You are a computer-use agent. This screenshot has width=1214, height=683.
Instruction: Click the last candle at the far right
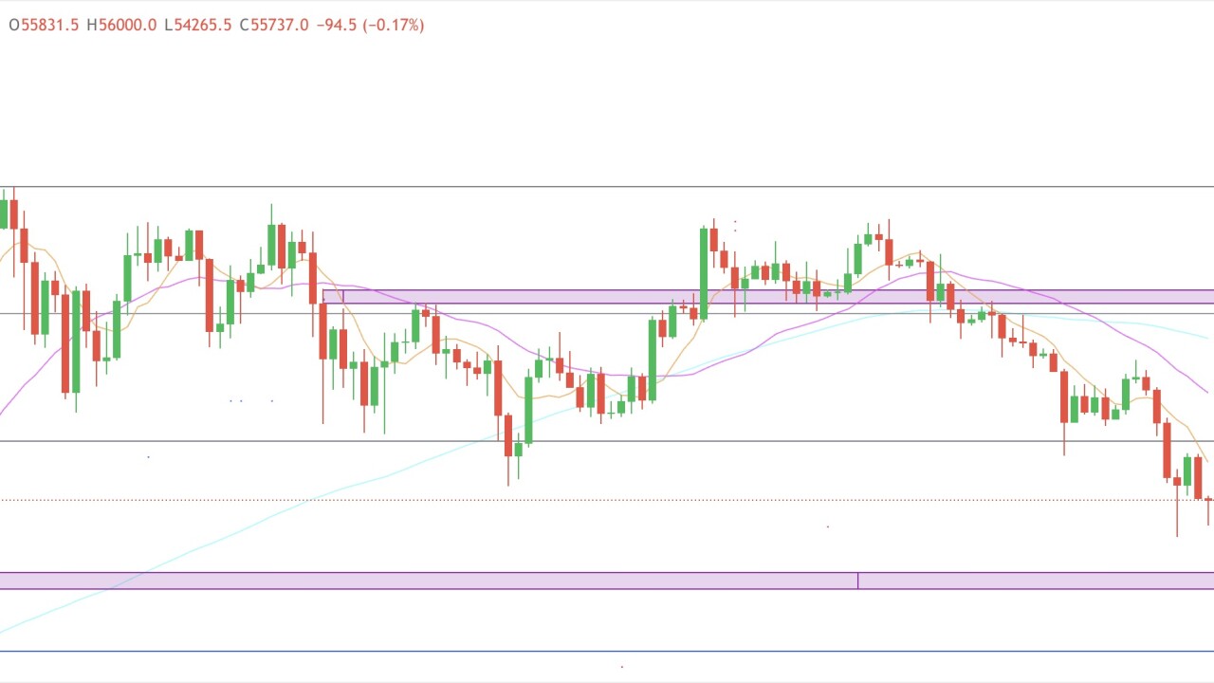tap(1208, 501)
